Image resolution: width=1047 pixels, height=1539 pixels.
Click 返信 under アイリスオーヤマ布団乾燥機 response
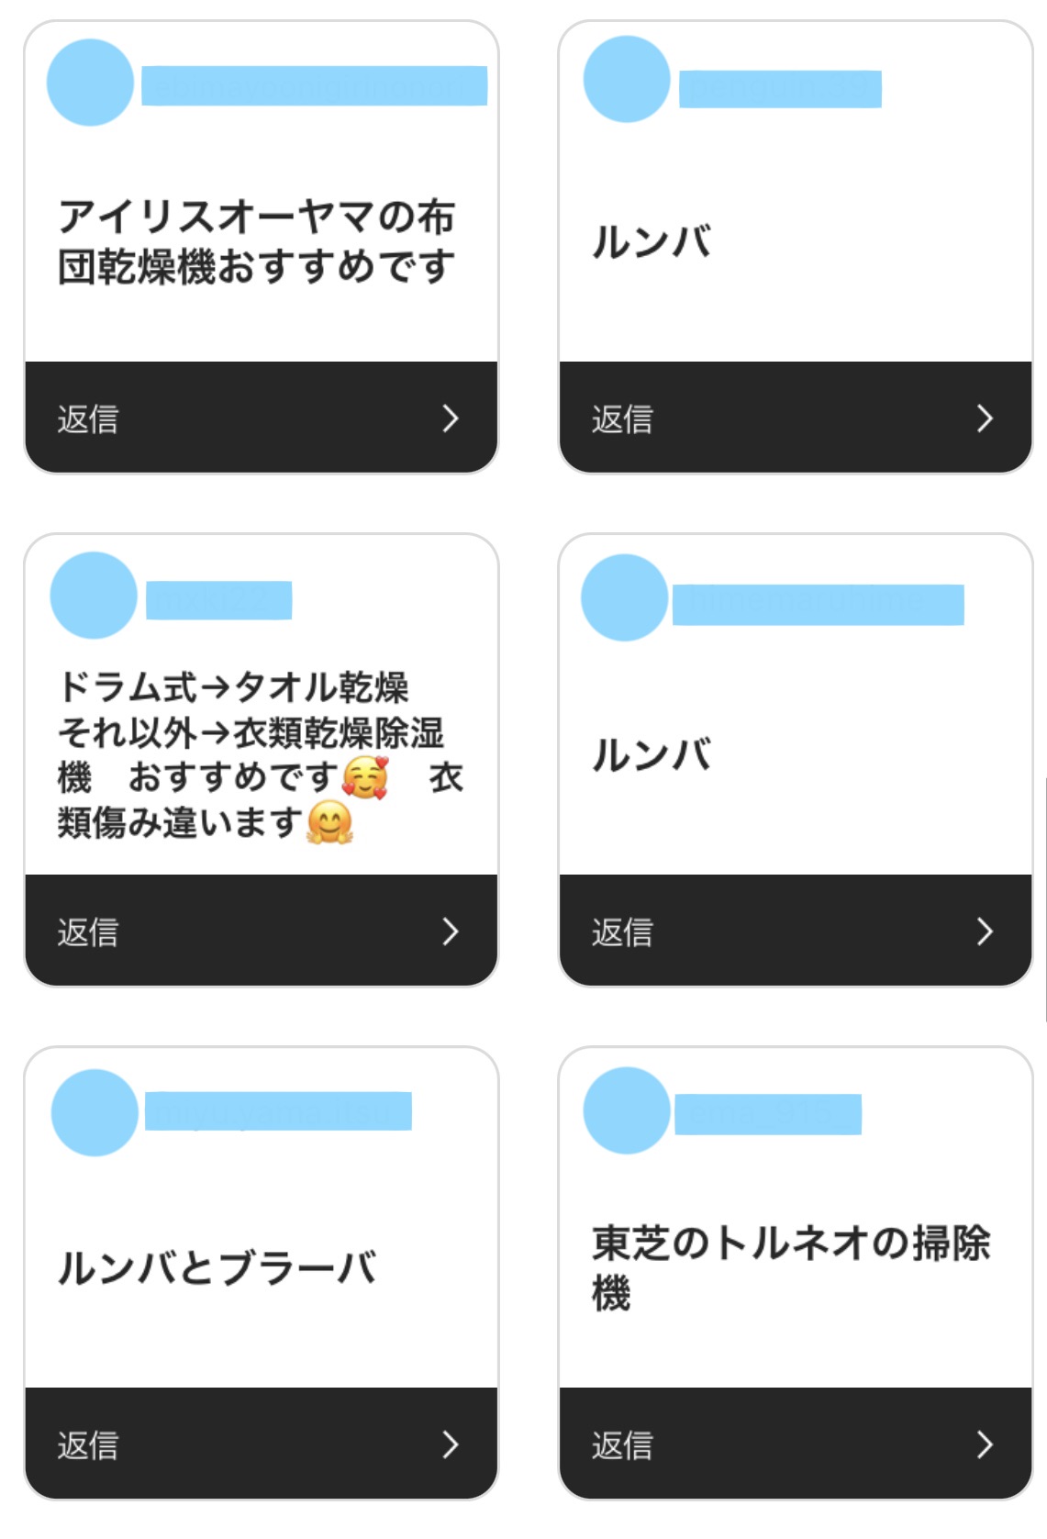point(88,419)
